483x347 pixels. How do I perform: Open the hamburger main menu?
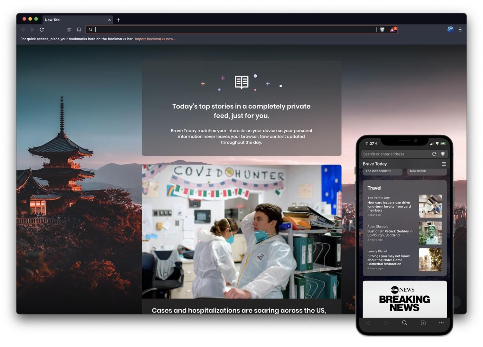click(460, 30)
